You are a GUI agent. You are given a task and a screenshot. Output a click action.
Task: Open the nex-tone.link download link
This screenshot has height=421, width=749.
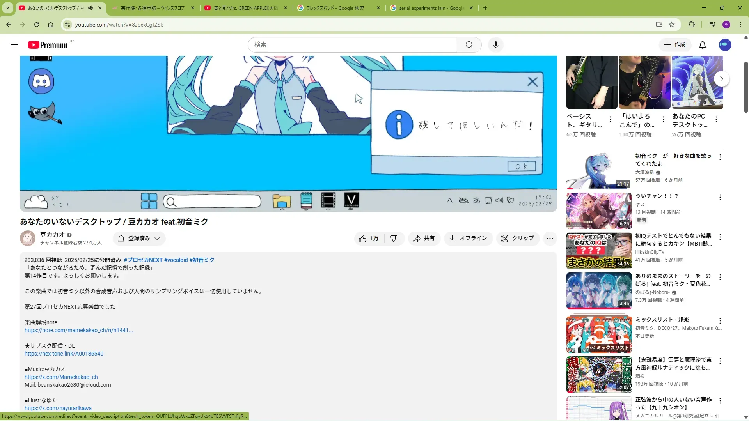point(64,354)
